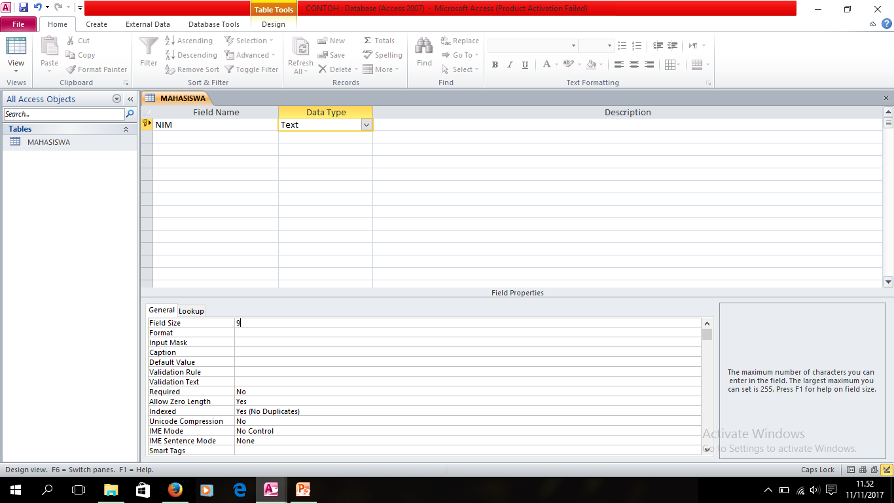This screenshot has width=894, height=503.
Task: Click the search magnifier in the navigation pane
Action: pos(130,114)
